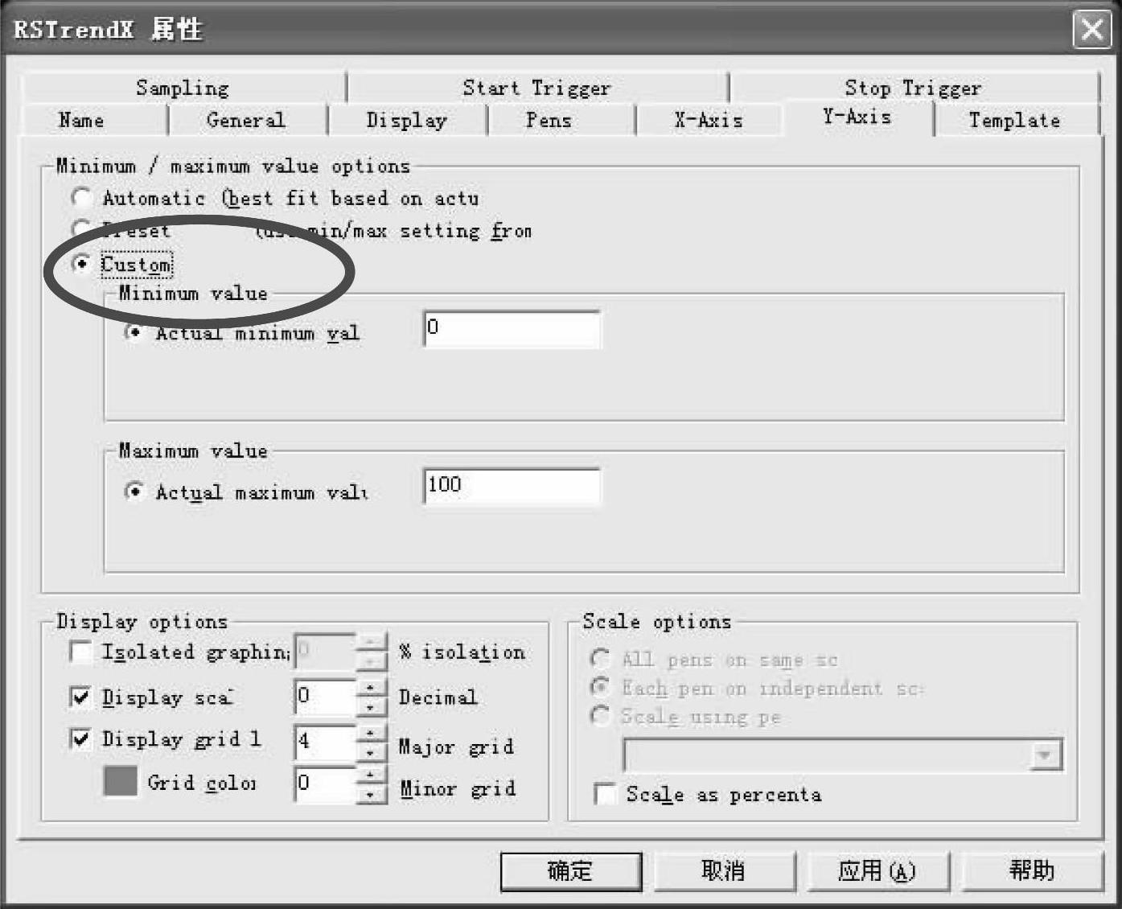Click the 确定 (OK) button
This screenshot has height=909, width=1122.
tap(571, 871)
